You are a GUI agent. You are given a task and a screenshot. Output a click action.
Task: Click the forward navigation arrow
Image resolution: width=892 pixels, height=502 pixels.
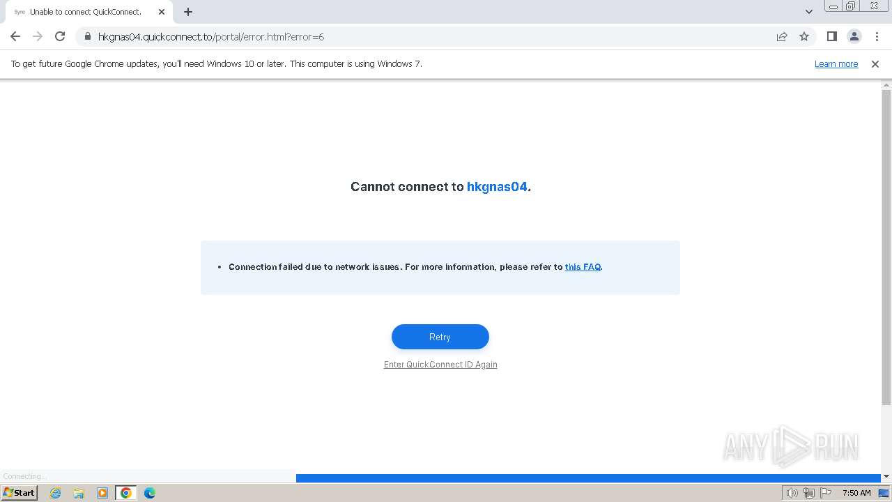pos(38,36)
